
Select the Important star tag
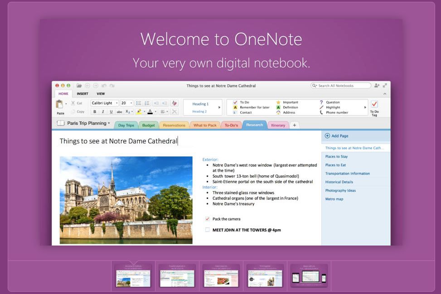pos(287,102)
